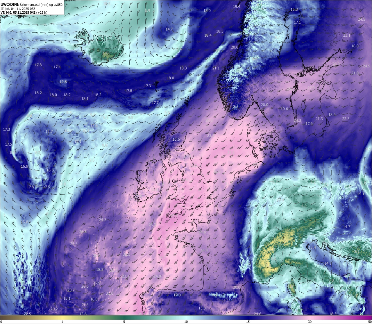Click the value 17.4 on the map
Screen dimensions: 372x324
(x=57, y=67)
